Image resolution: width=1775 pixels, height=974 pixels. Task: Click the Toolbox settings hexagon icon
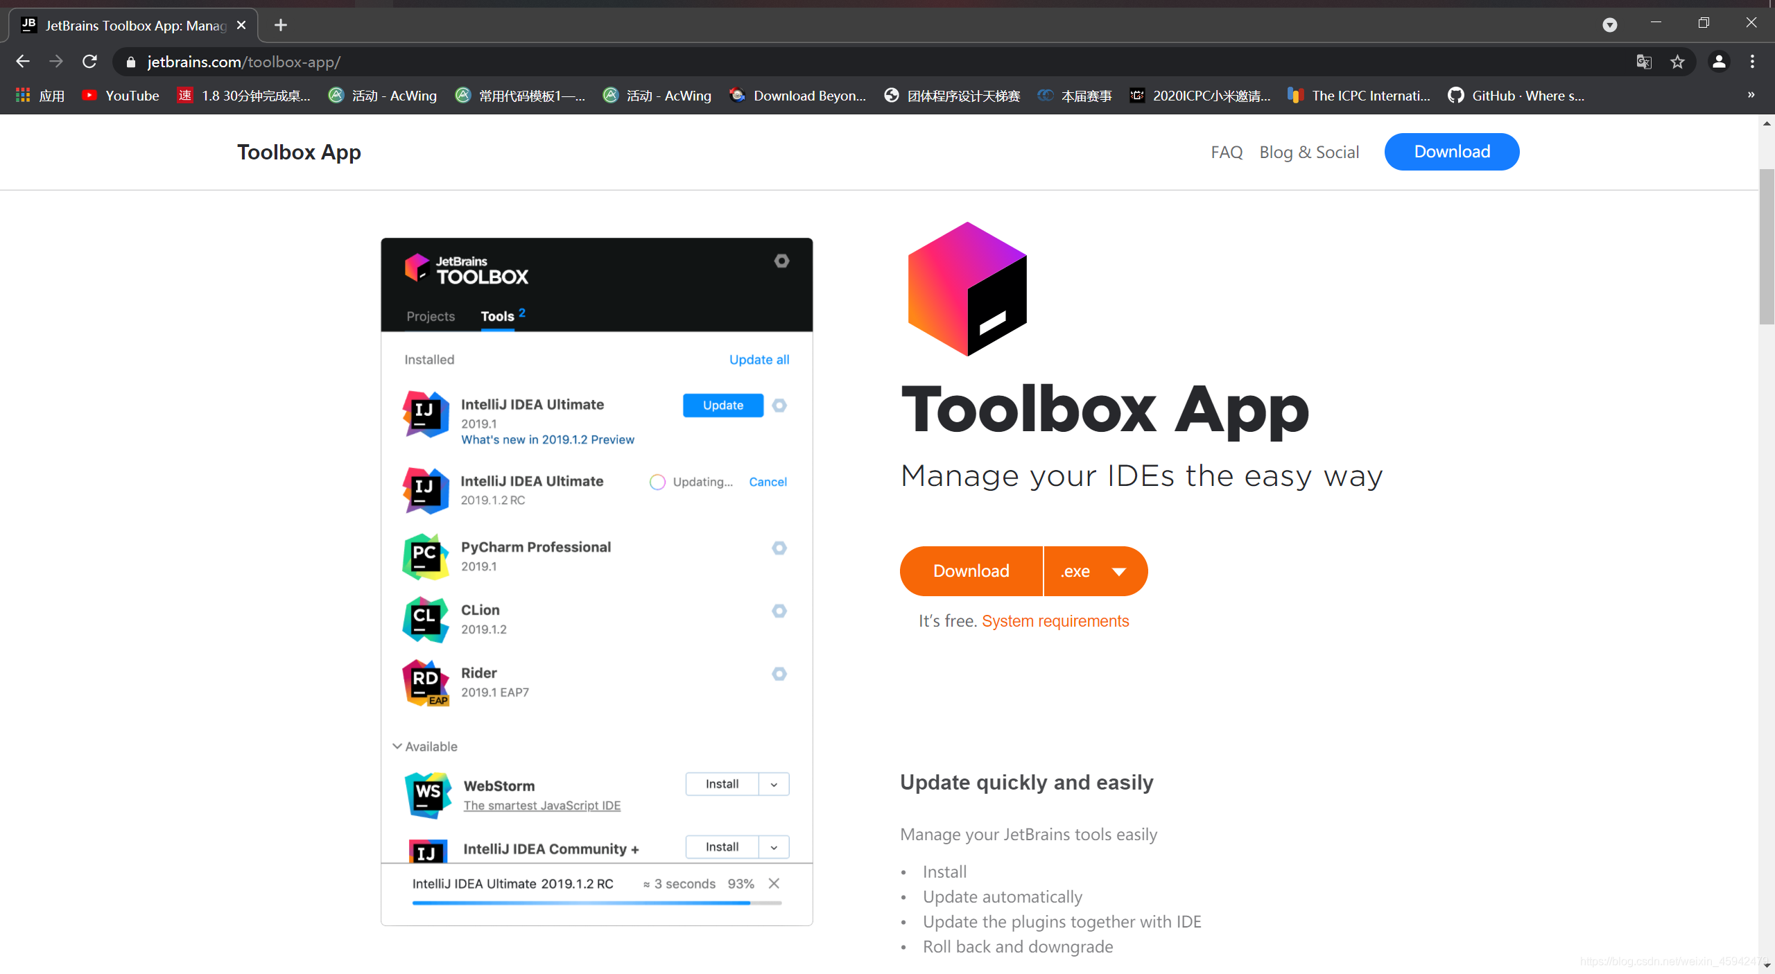point(781,261)
